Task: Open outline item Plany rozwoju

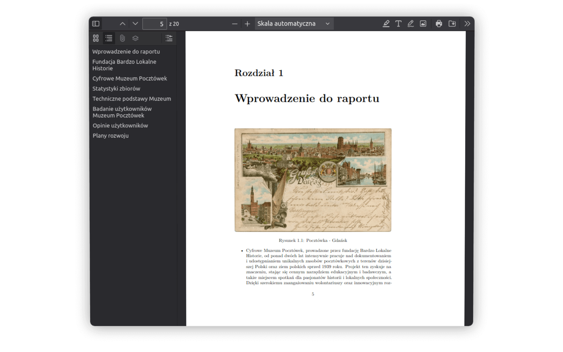Action: click(x=111, y=136)
